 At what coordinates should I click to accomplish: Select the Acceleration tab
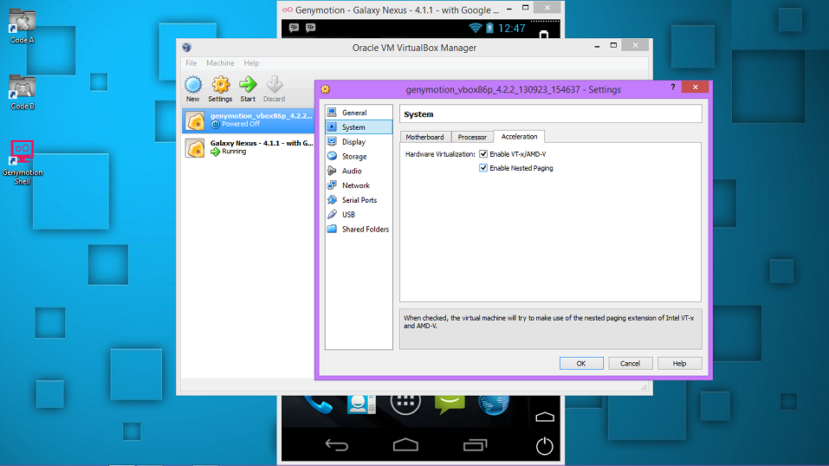coord(519,137)
